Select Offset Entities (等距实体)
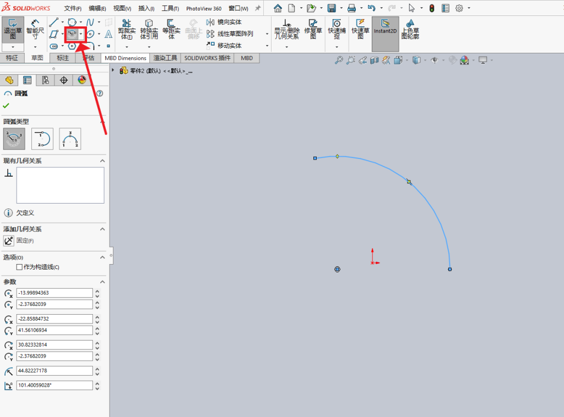 tap(171, 30)
